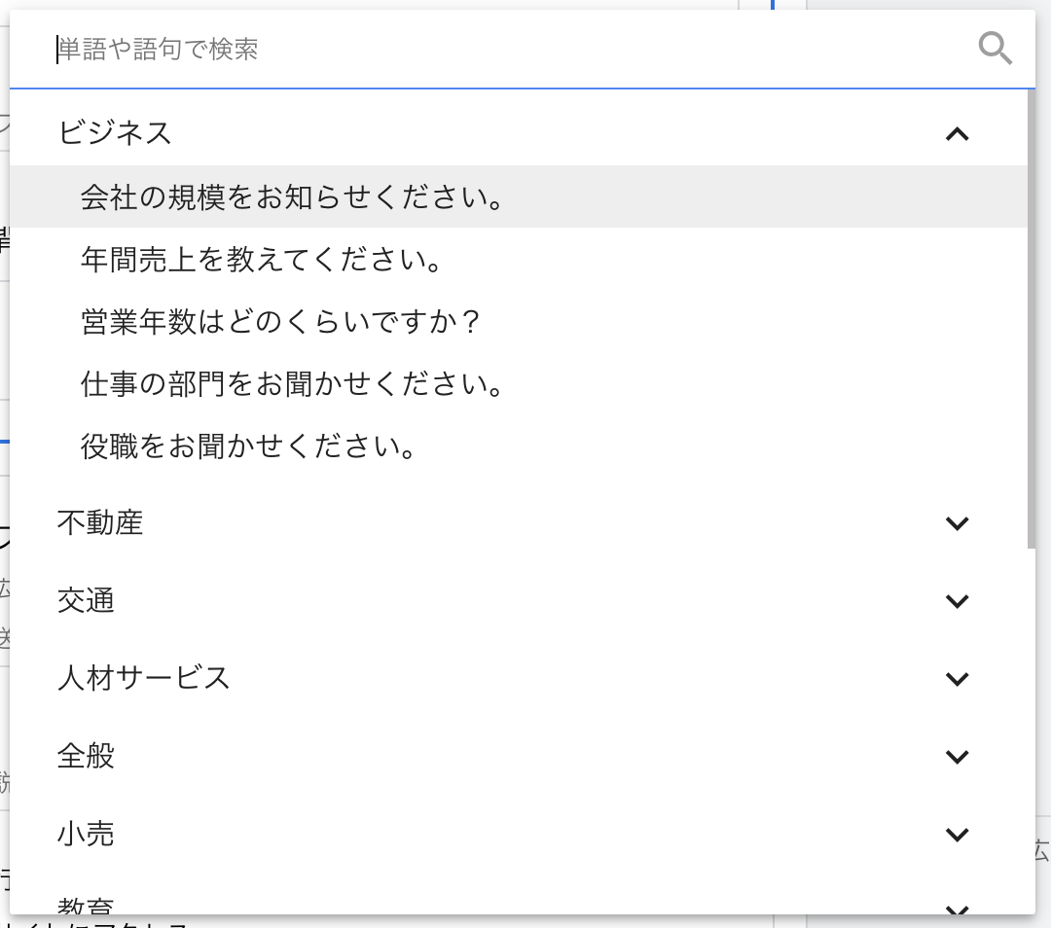Click the vertical scrollbar of the list
The image size is (1051, 928).
coord(1031,321)
